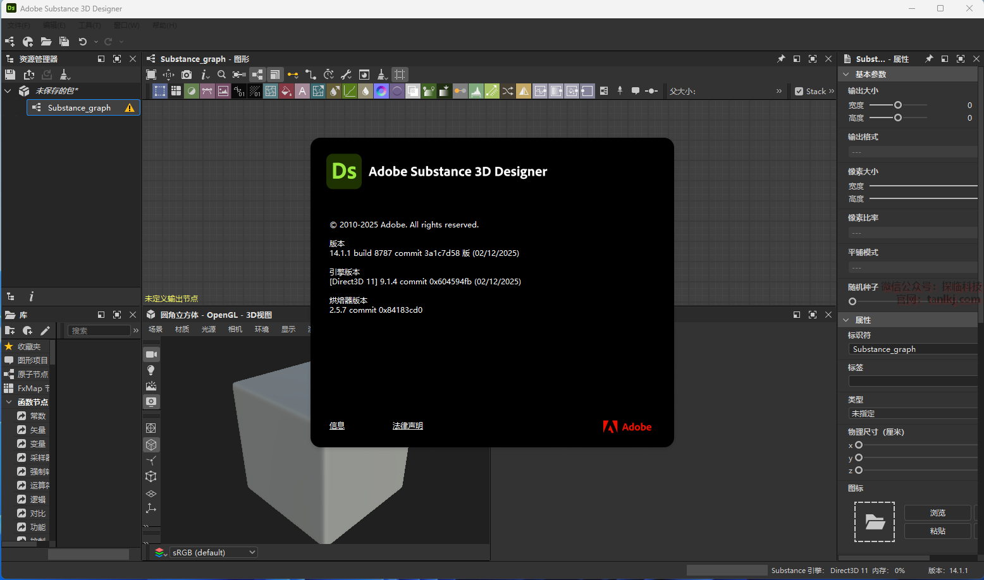Collapse the 函数节点 library category
This screenshot has width=984, height=580.
(x=9, y=402)
